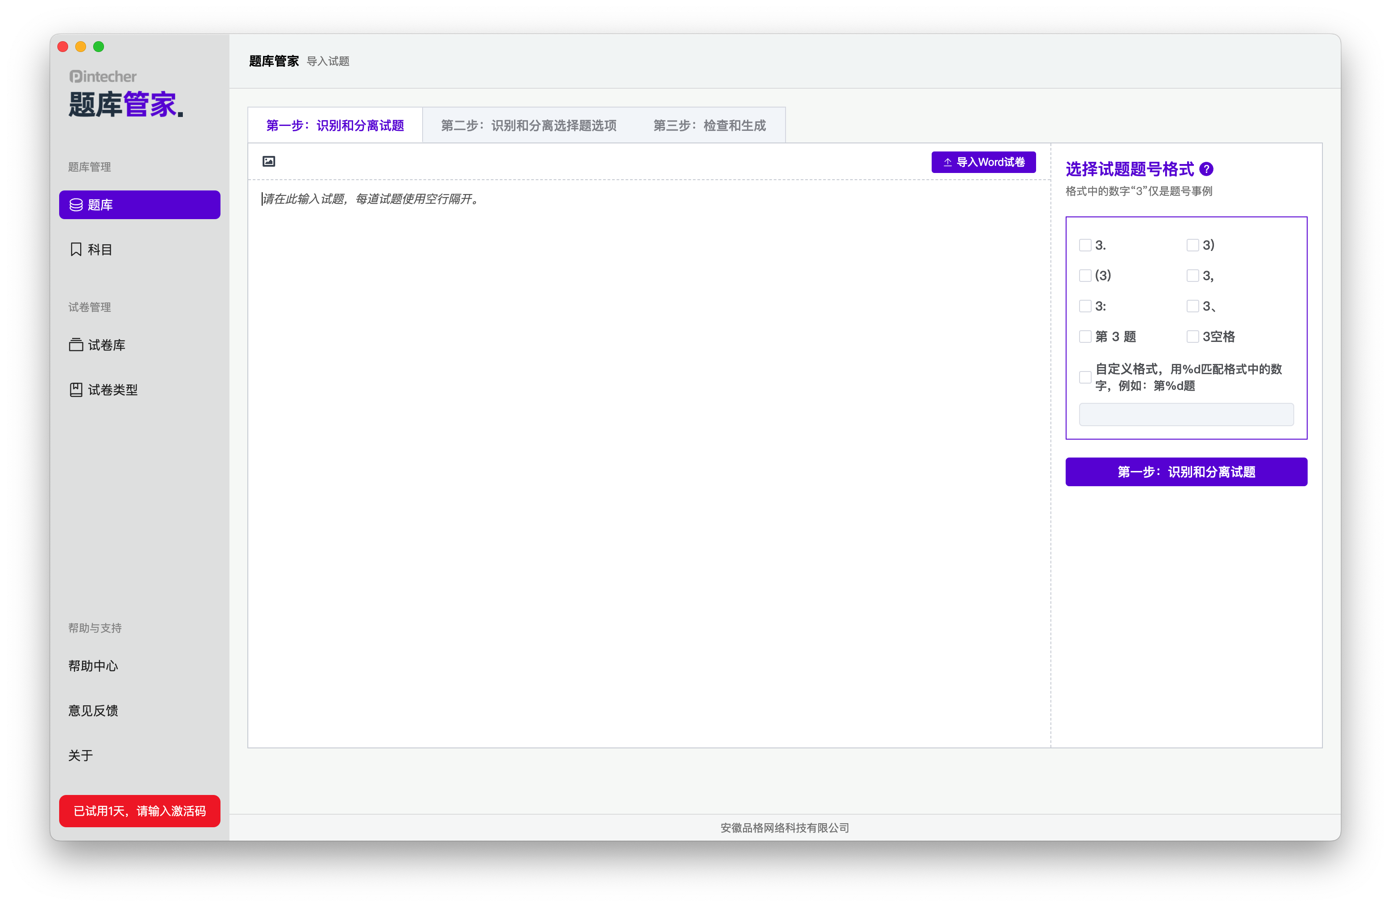Check the "(3)" format option

[x=1085, y=276]
